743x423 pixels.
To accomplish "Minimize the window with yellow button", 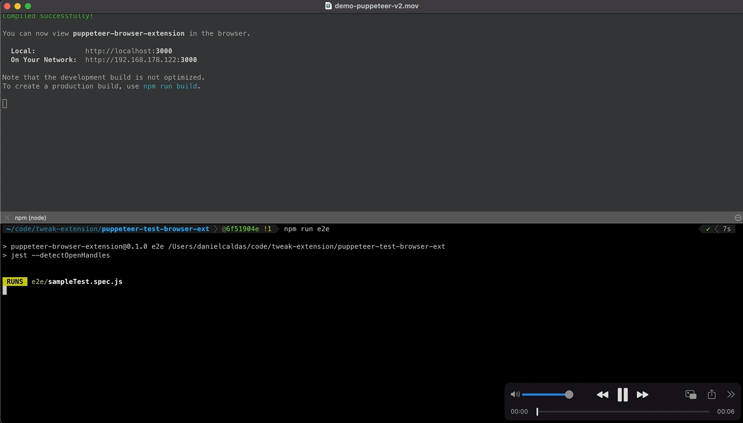I will pos(18,6).
